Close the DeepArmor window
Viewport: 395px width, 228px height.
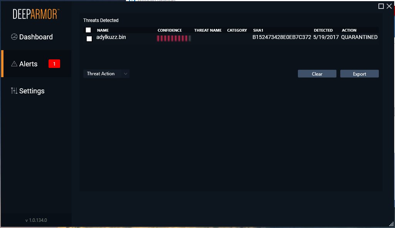[x=389, y=6]
